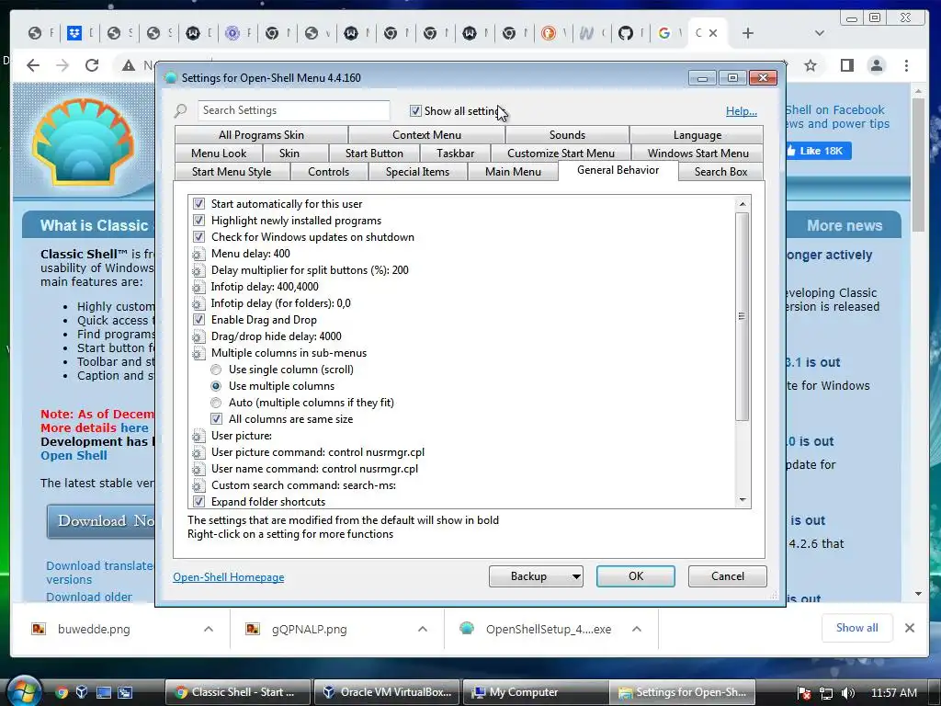The width and height of the screenshot is (941, 706).
Task: Open the Start Menu Style tab
Action: coord(232,172)
